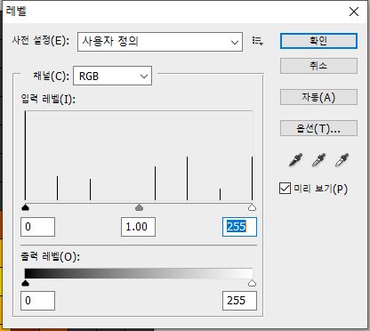Click the input white point slider handle

coord(252,207)
